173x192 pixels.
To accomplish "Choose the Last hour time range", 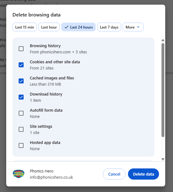I will (49, 27).
